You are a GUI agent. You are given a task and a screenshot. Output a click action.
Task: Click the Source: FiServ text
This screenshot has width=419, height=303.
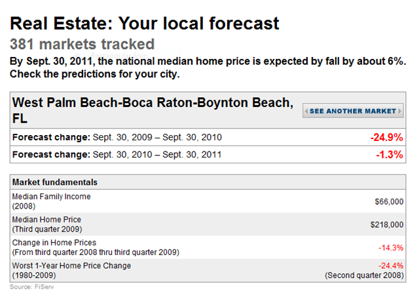click(32, 287)
